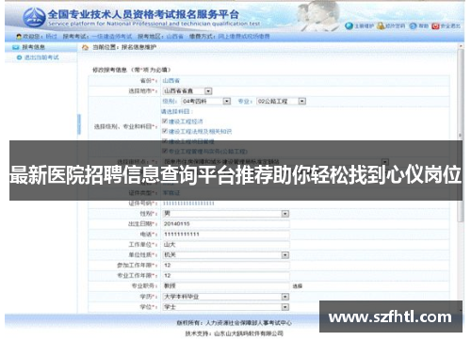Click the red safe-exit (安全退出) icon

tap(435, 26)
